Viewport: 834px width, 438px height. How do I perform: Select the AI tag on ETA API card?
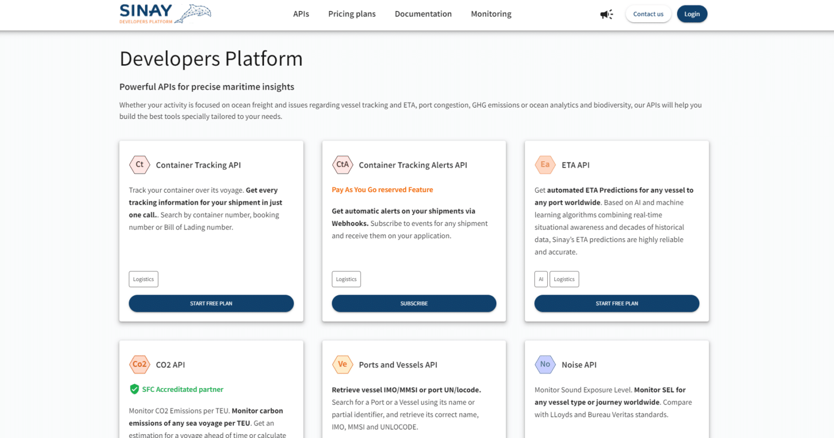[x=541, y=279]
